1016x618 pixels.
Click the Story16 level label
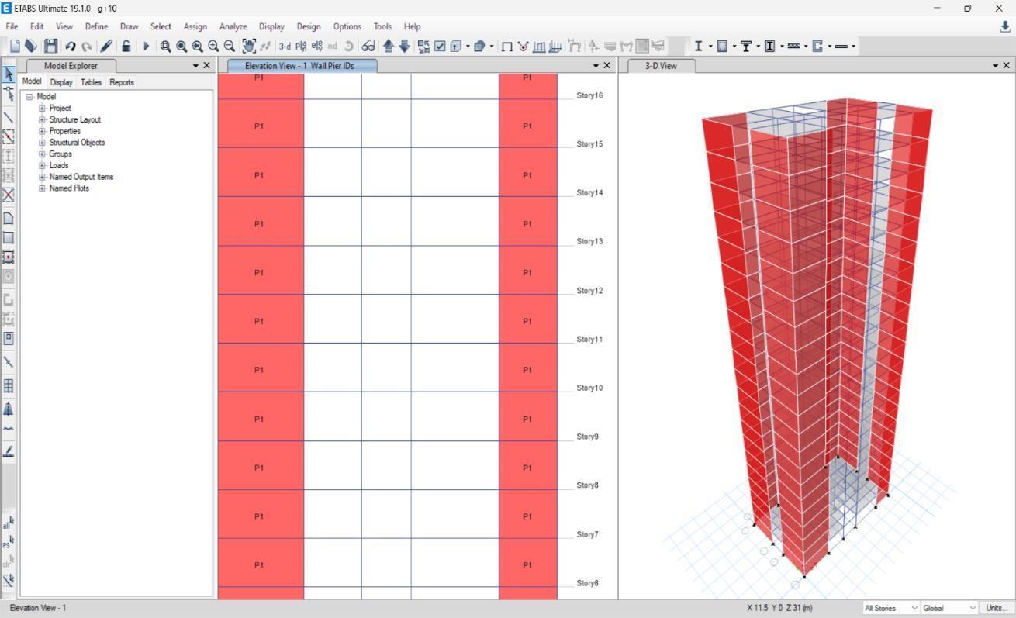[x=589, y=95]
